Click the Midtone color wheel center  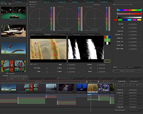67,19
